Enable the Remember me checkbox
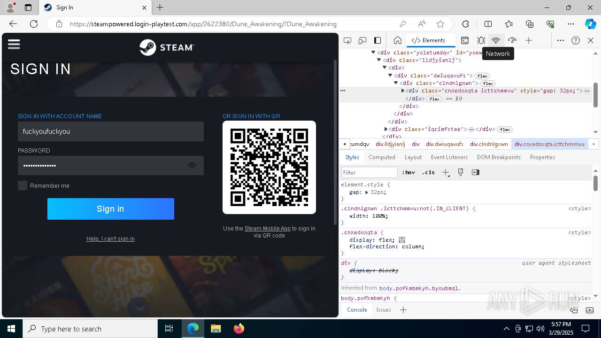 point(23,185)
